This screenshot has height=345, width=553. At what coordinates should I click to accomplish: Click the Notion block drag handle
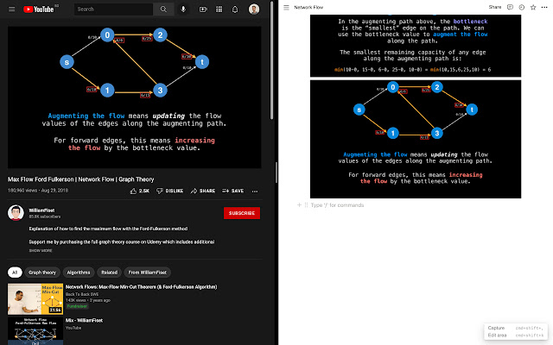coord(306,205)
